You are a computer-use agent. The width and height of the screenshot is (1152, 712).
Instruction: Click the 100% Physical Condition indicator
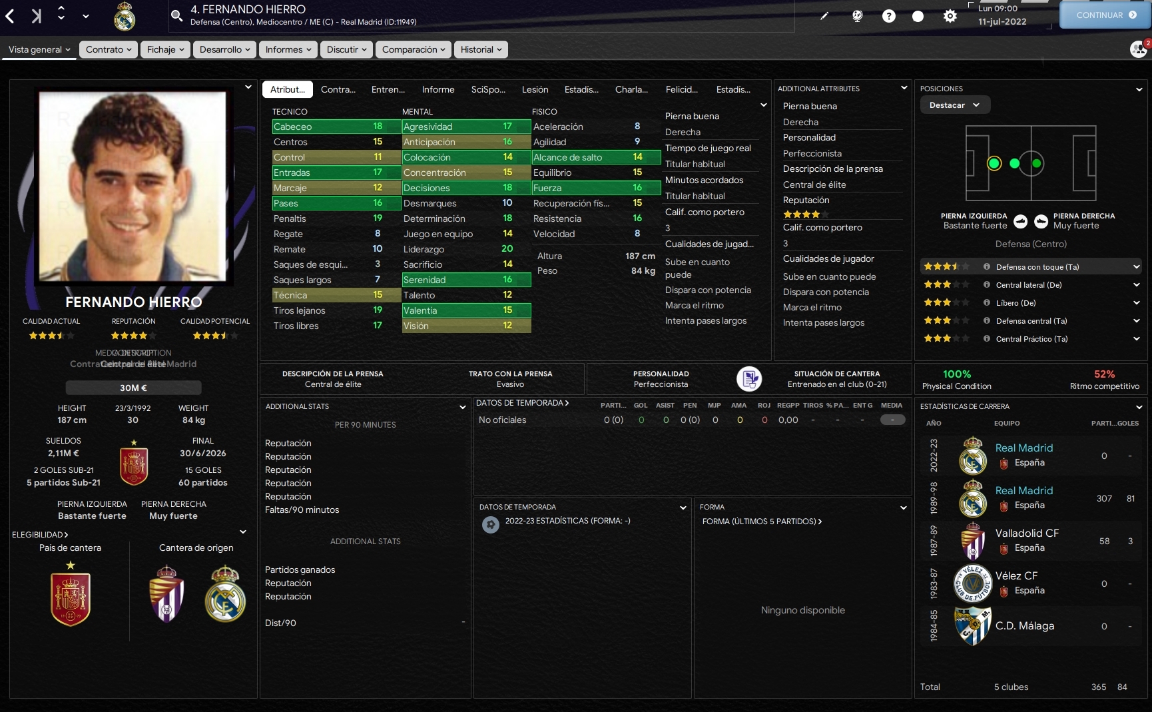(x=957, y=380)
